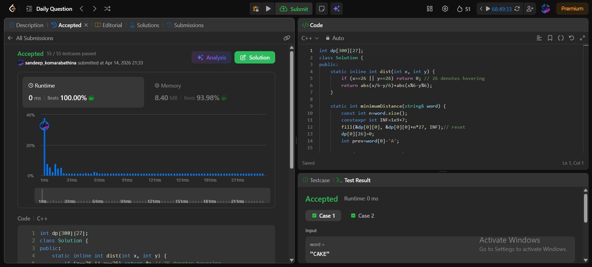This screenshot has height=267, width=592.
Task: Expand the code editor to fullscreen
Action: point(582,38)
